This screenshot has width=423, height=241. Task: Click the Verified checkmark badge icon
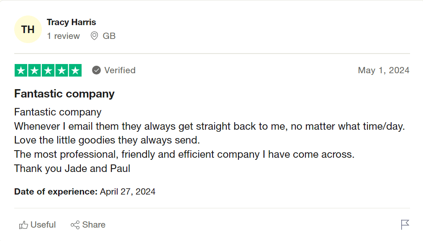(97, 70)
